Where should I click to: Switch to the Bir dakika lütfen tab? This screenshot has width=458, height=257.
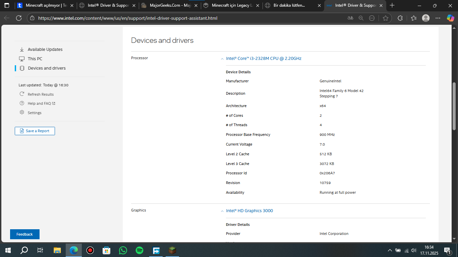tap(293, 5)
